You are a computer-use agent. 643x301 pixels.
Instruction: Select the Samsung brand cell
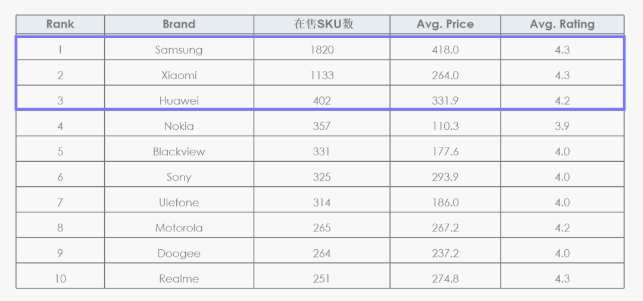point(179,49)
